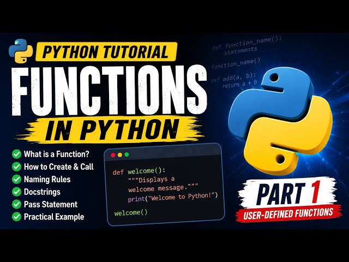
Task: Click the faint return a + b text
Action: [240, 84]
